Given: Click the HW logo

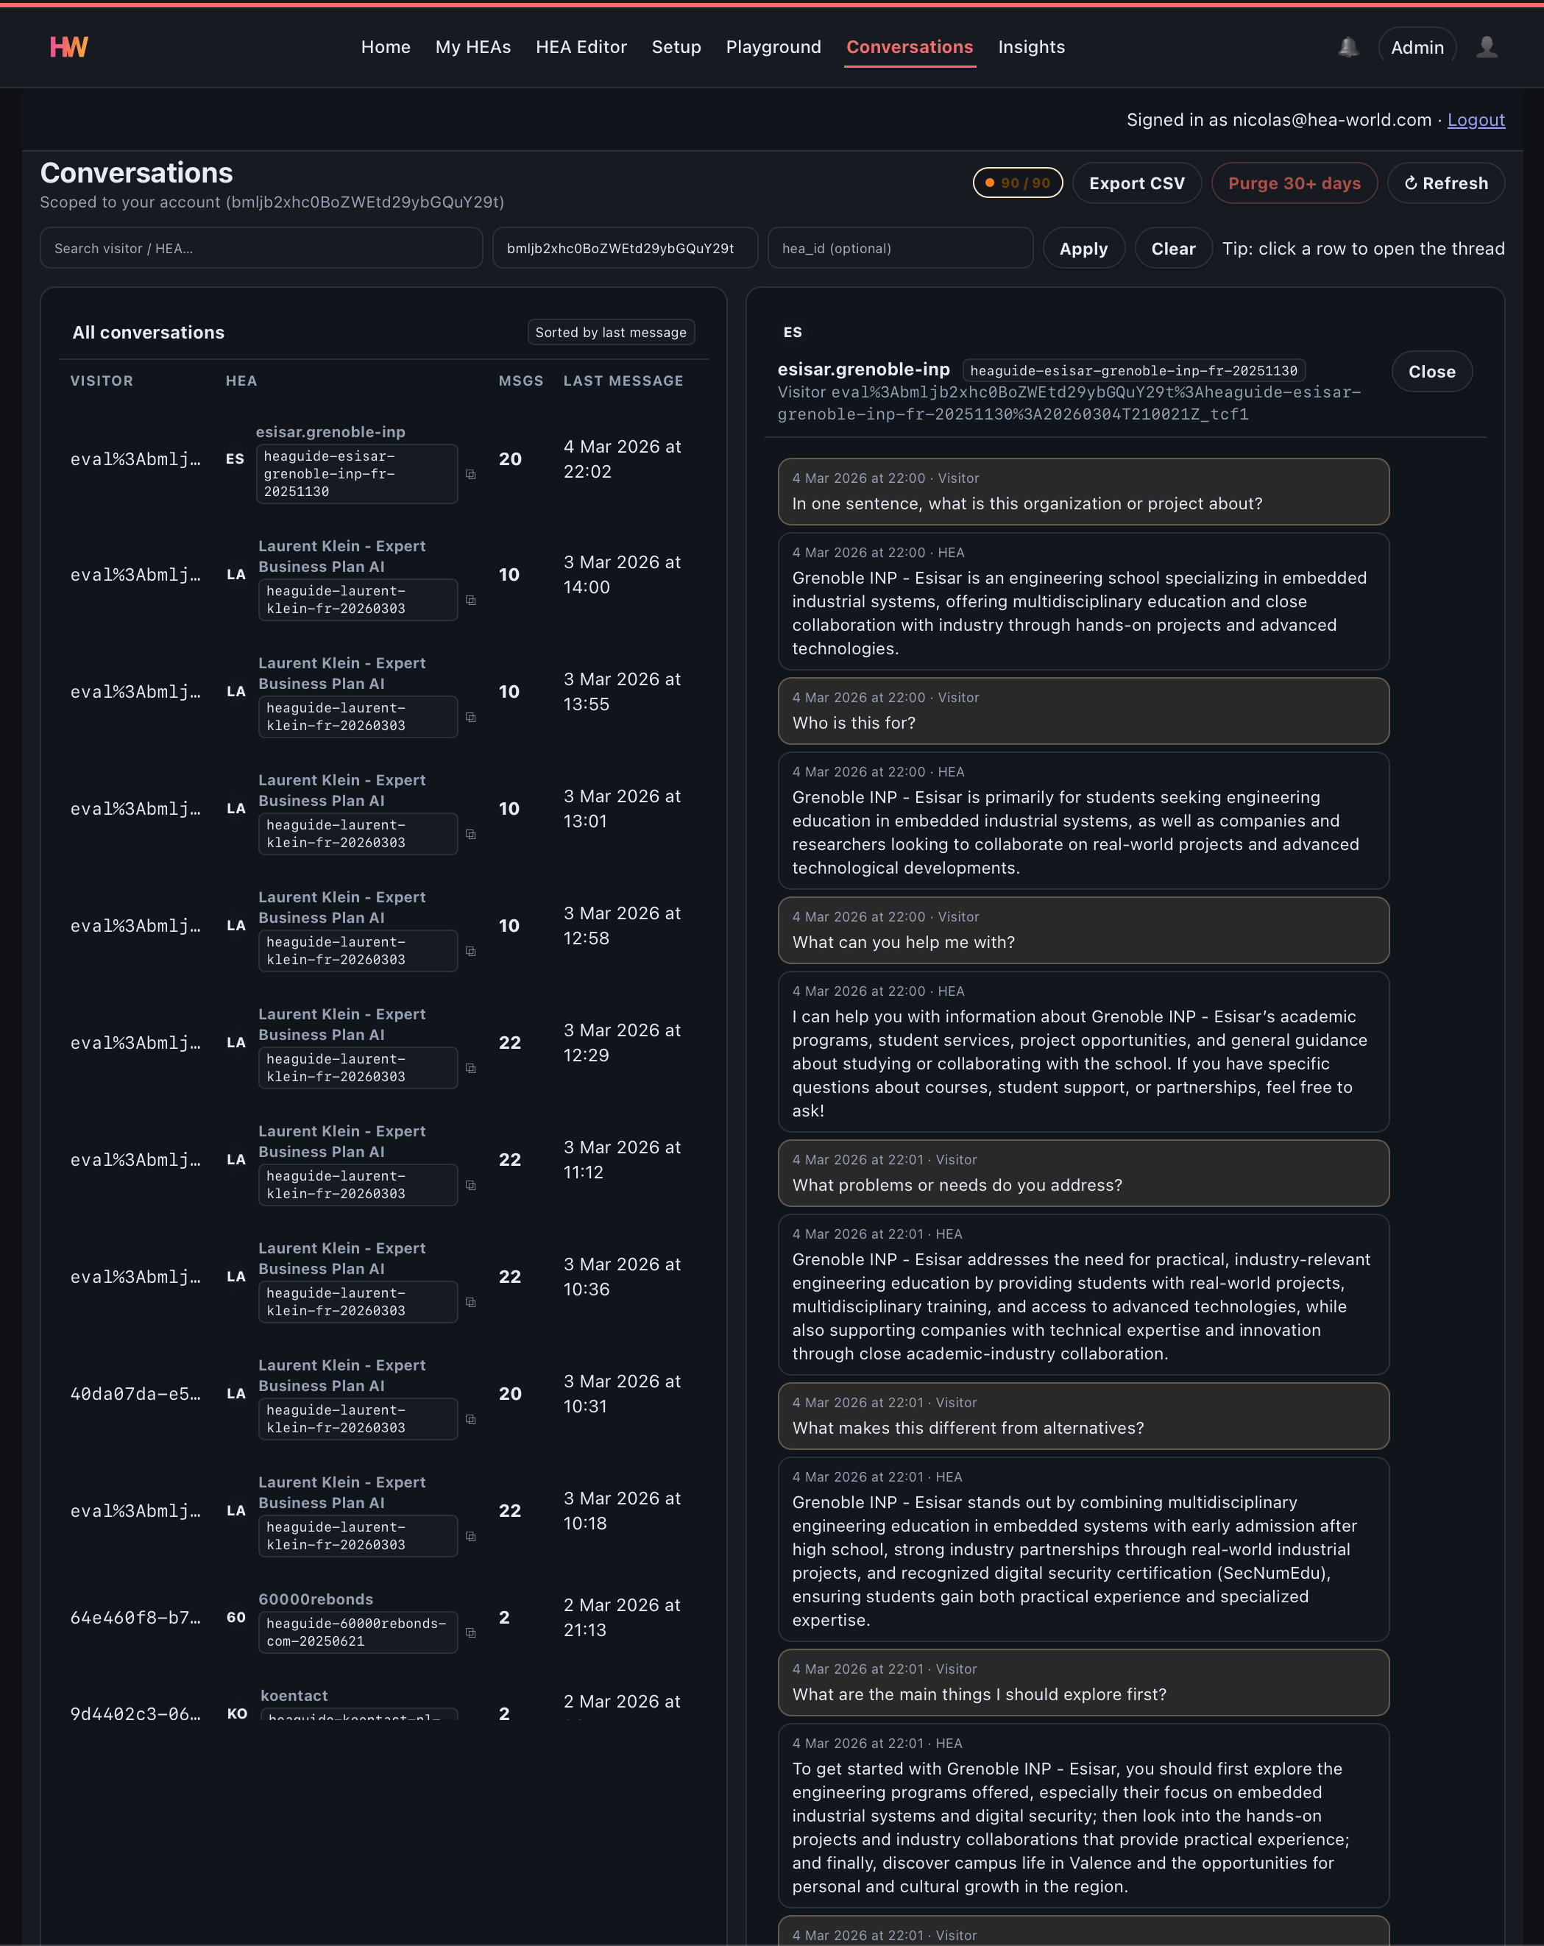Looking at the screenshot, I should point(68,47).
